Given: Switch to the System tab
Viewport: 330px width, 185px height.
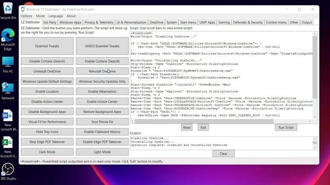Looking at the screenshot, I should (x=172, y=23).
